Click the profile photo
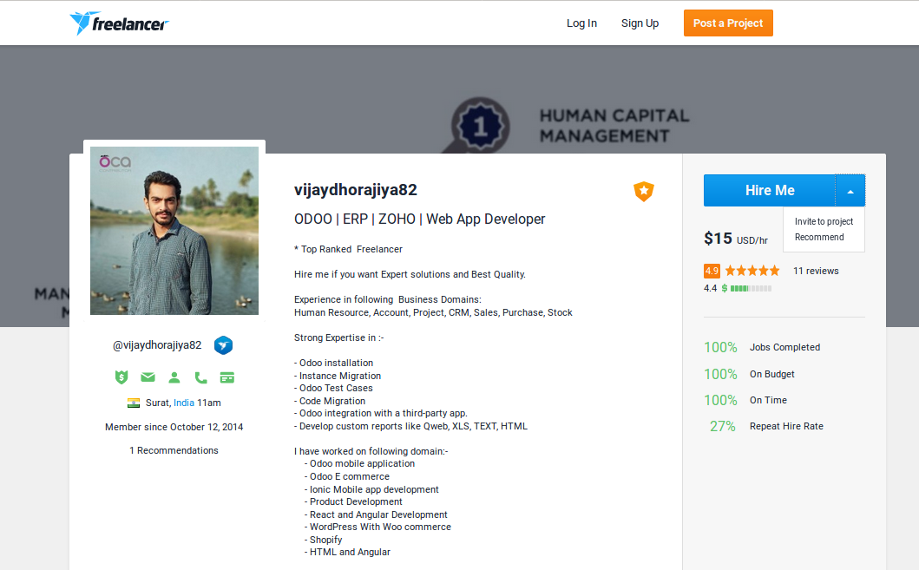Viewport: 919px width, 570px height. point(174,230)
